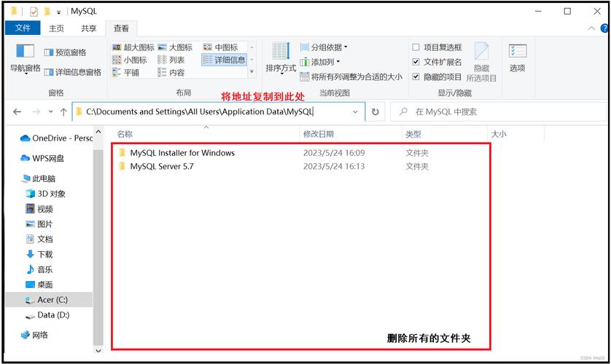
Task: Open the File (文件) tab
Action: click(23, 28)
